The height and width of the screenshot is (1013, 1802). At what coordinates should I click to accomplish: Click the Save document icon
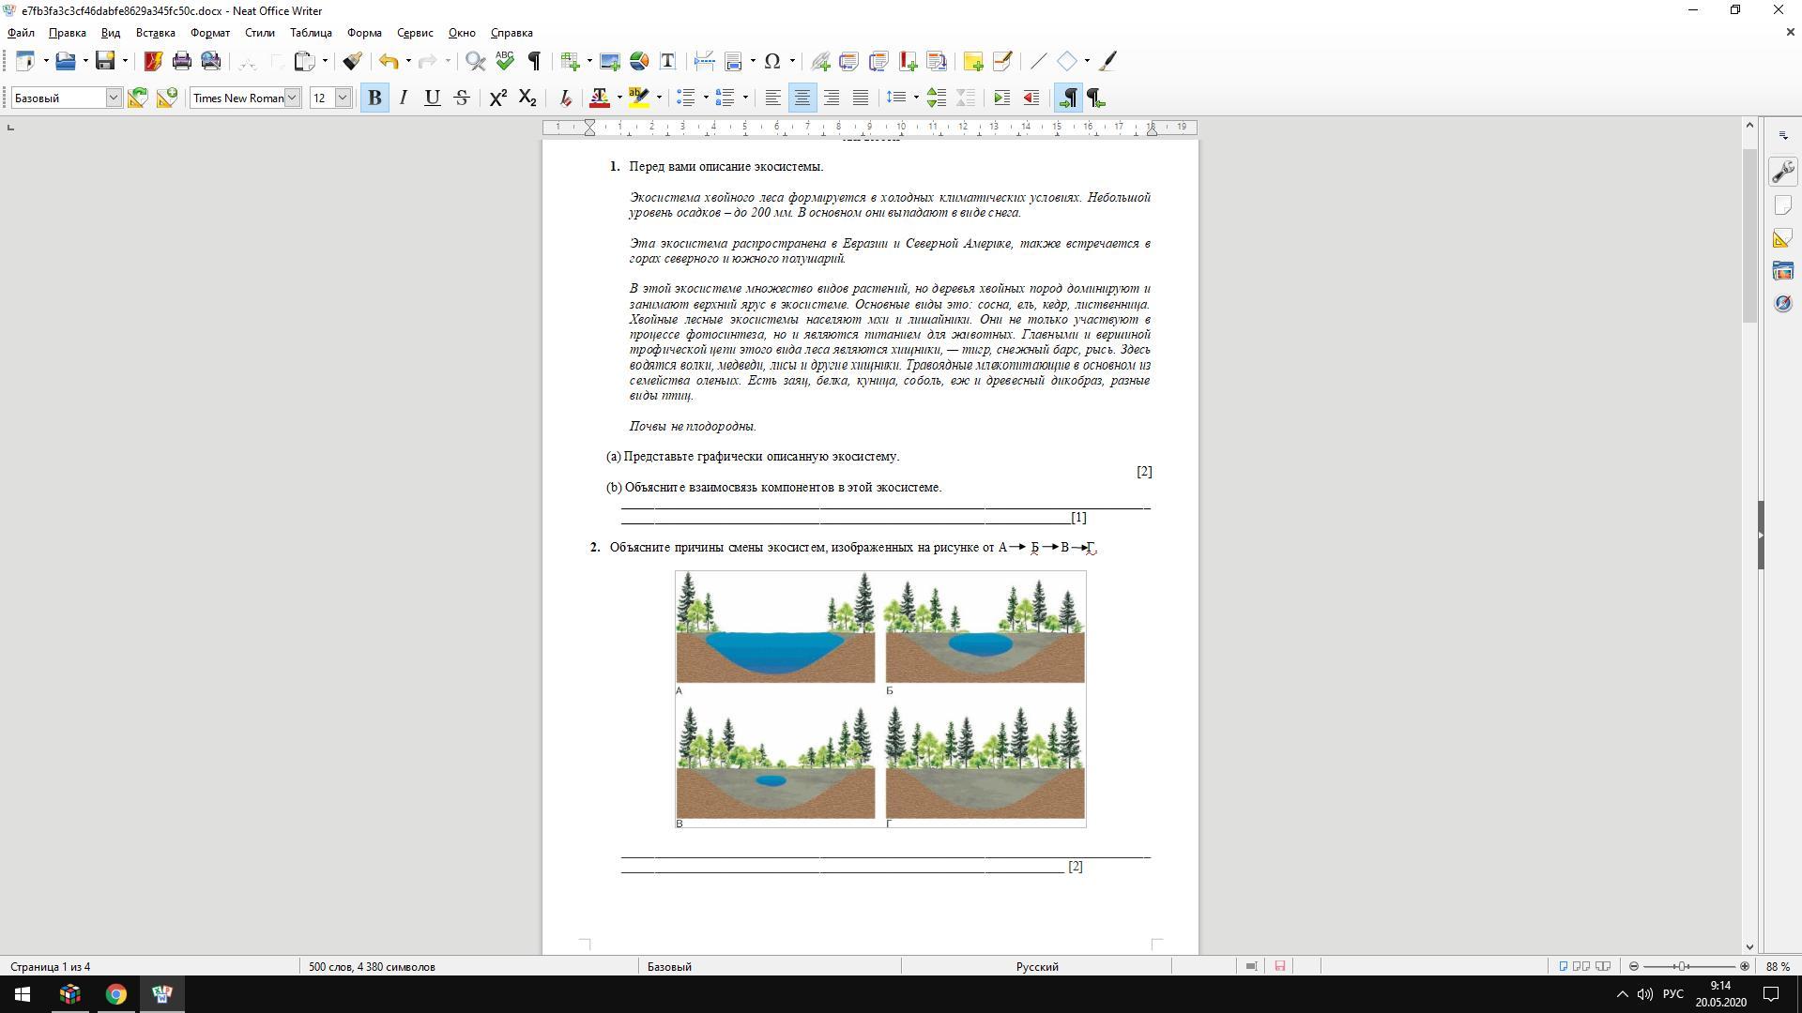(105, 62)
